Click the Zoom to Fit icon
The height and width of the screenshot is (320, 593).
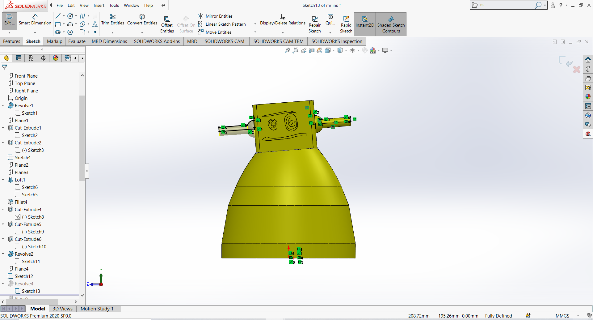[x=287, y=50]
